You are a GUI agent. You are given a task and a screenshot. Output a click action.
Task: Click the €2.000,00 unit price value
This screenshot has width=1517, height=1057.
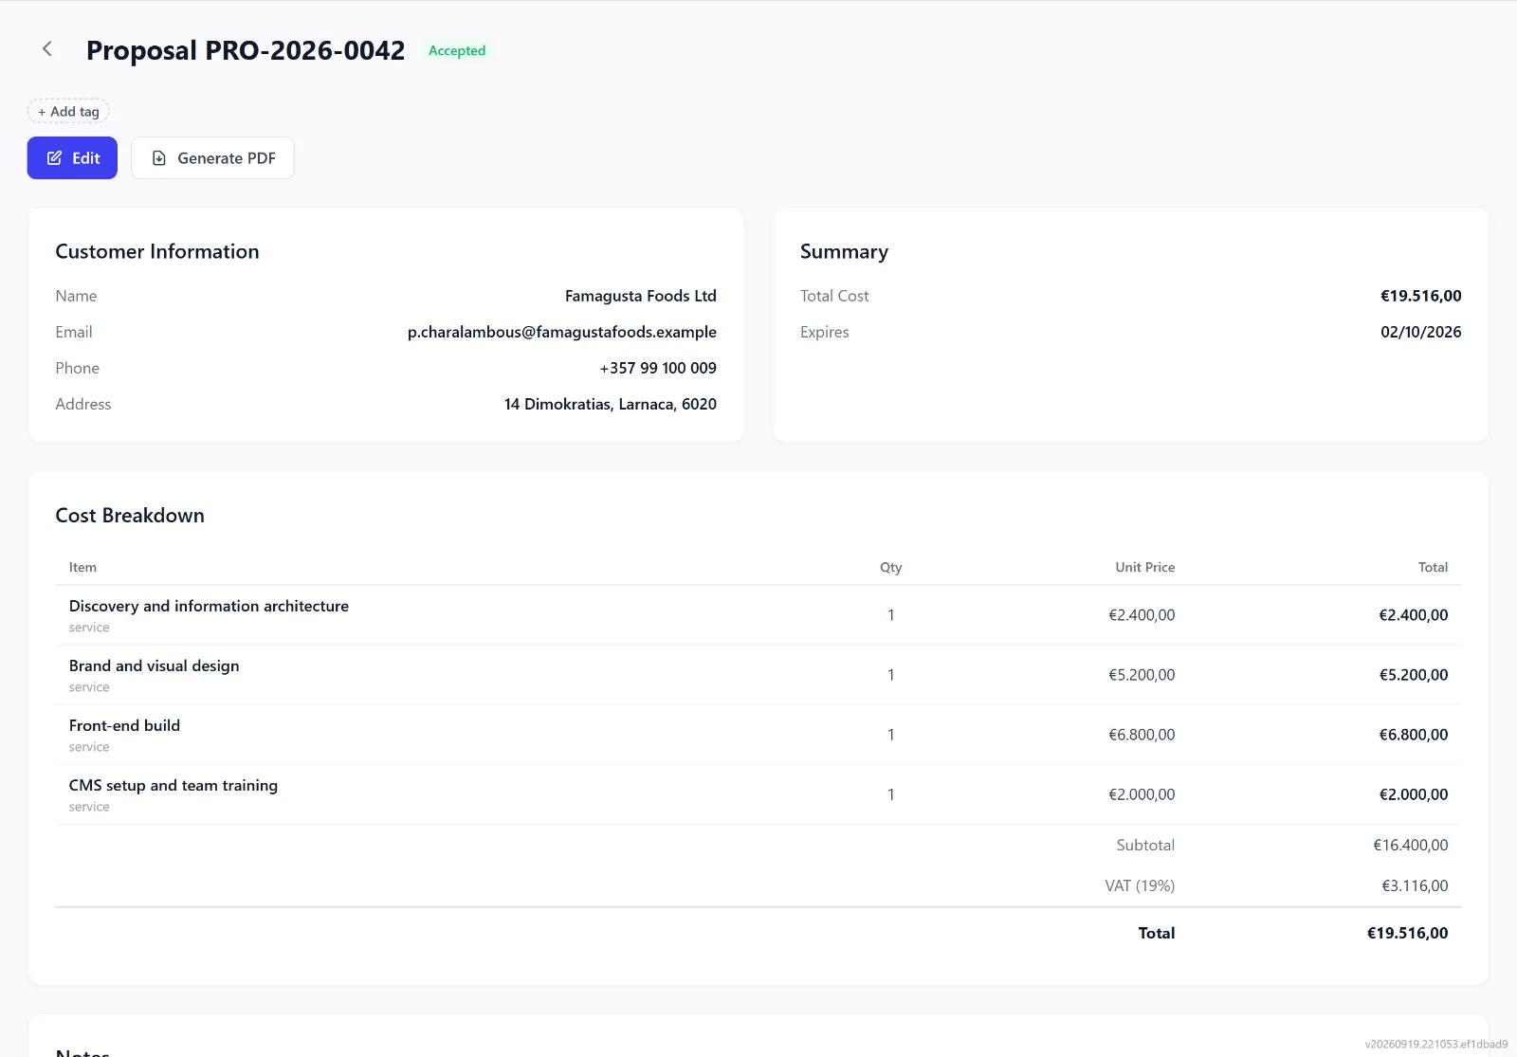[x=1142, y=794]
